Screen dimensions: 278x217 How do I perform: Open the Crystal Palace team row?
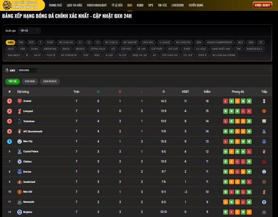click(31, 152)
